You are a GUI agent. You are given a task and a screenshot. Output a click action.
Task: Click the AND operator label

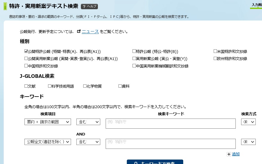81,134
